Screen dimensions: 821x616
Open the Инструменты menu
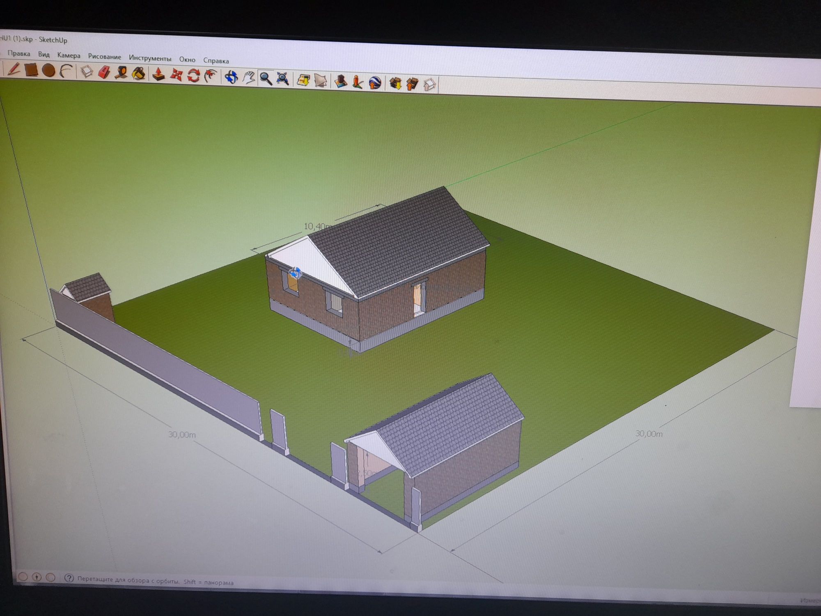150,58
